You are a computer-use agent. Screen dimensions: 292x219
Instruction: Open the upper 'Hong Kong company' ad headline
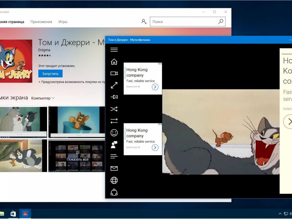[x=137, y=72]
